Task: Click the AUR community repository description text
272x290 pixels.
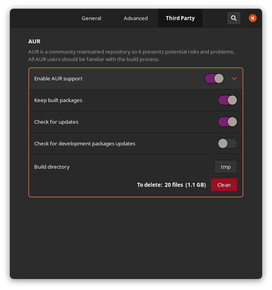Action: (131, 56)
